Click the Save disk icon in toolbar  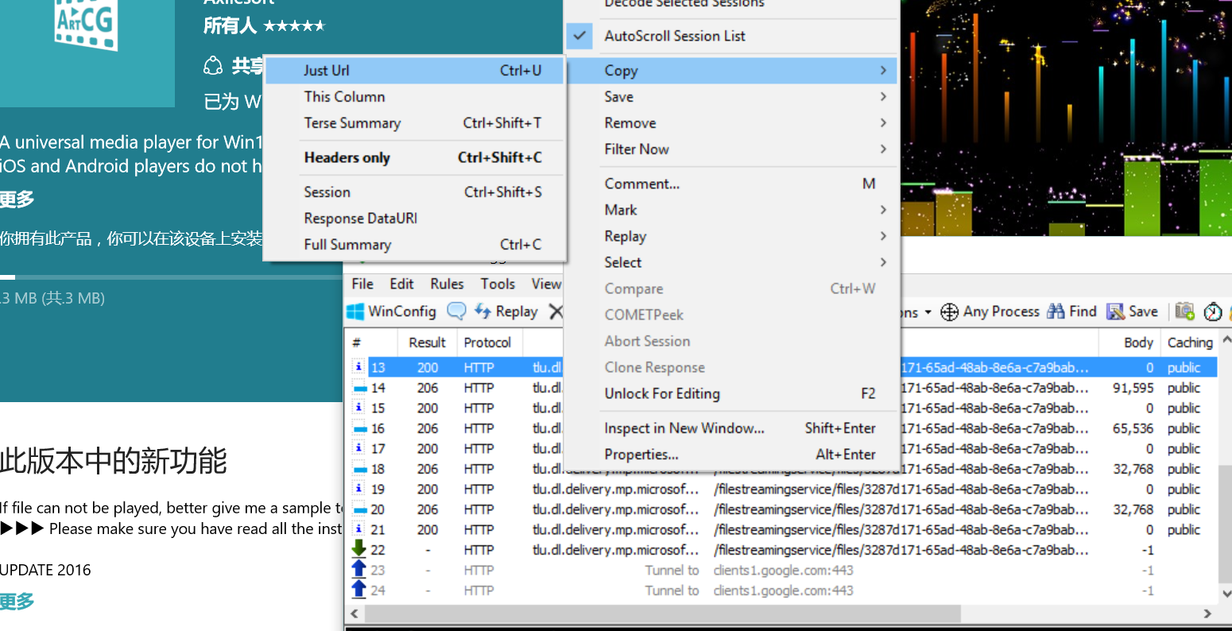(x=1115, y=312)
